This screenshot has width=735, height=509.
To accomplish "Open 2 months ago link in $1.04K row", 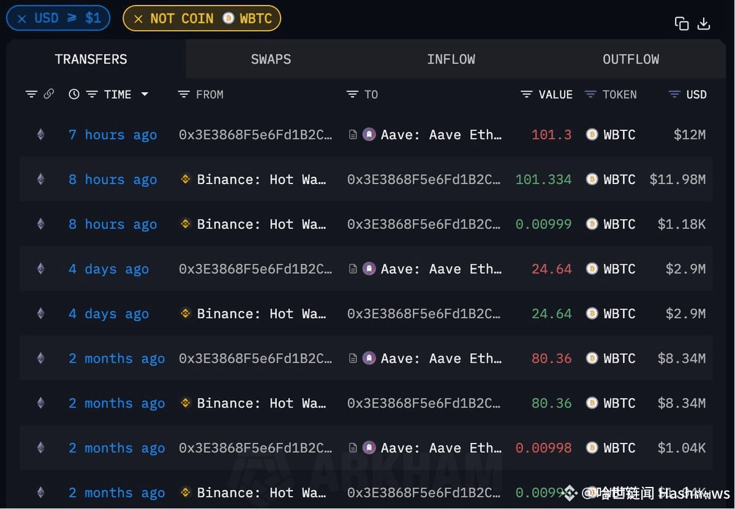I will (116, 448).
